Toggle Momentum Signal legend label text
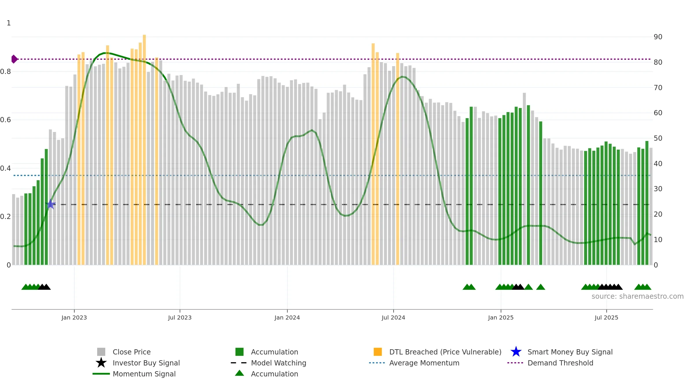This screenshot has width=694, height=390. 144,374
